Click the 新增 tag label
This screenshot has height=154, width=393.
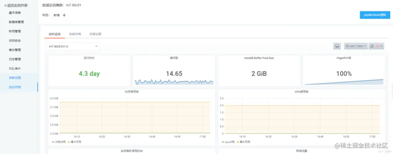[57, 15]
